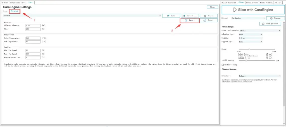The width and height of the screenshot is (286, 127).
Task: Toggle the Enable Cooling checkbox
Action: tap(223, 65)
